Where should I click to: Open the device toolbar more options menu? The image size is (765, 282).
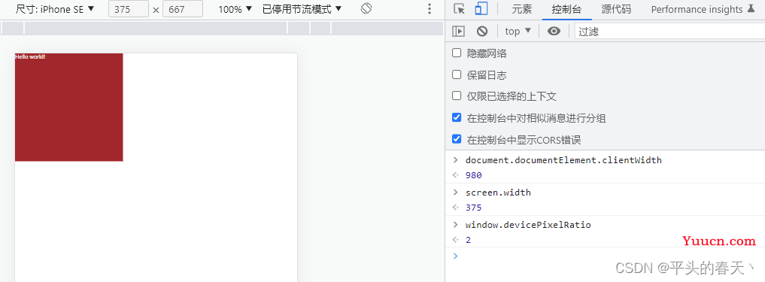click(x=430, y=9)
